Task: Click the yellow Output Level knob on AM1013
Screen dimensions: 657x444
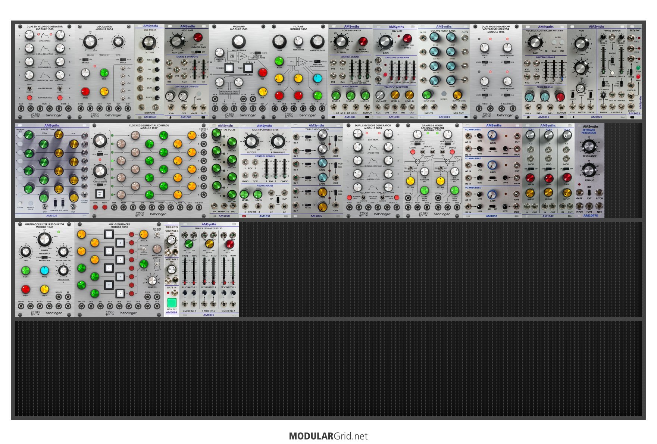Action: click(458, 94)
